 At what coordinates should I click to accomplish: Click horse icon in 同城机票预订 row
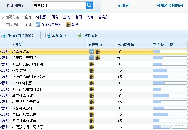click(92, 108)
